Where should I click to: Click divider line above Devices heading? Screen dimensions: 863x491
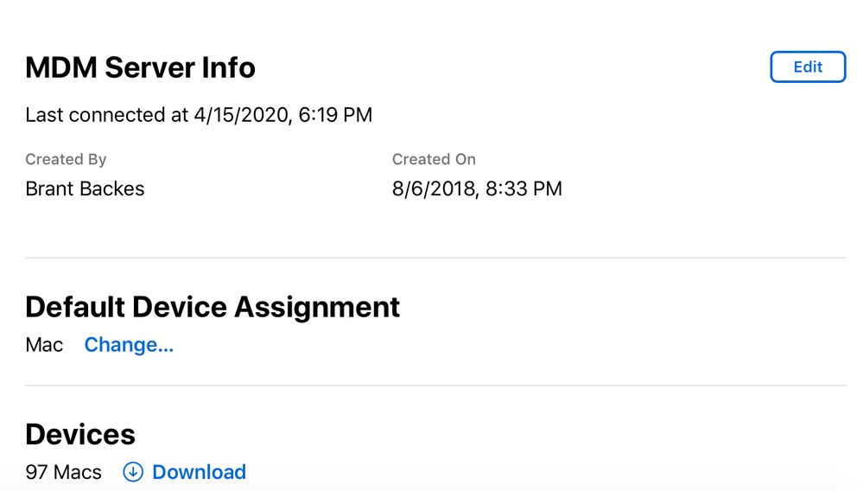click(435, 386)
